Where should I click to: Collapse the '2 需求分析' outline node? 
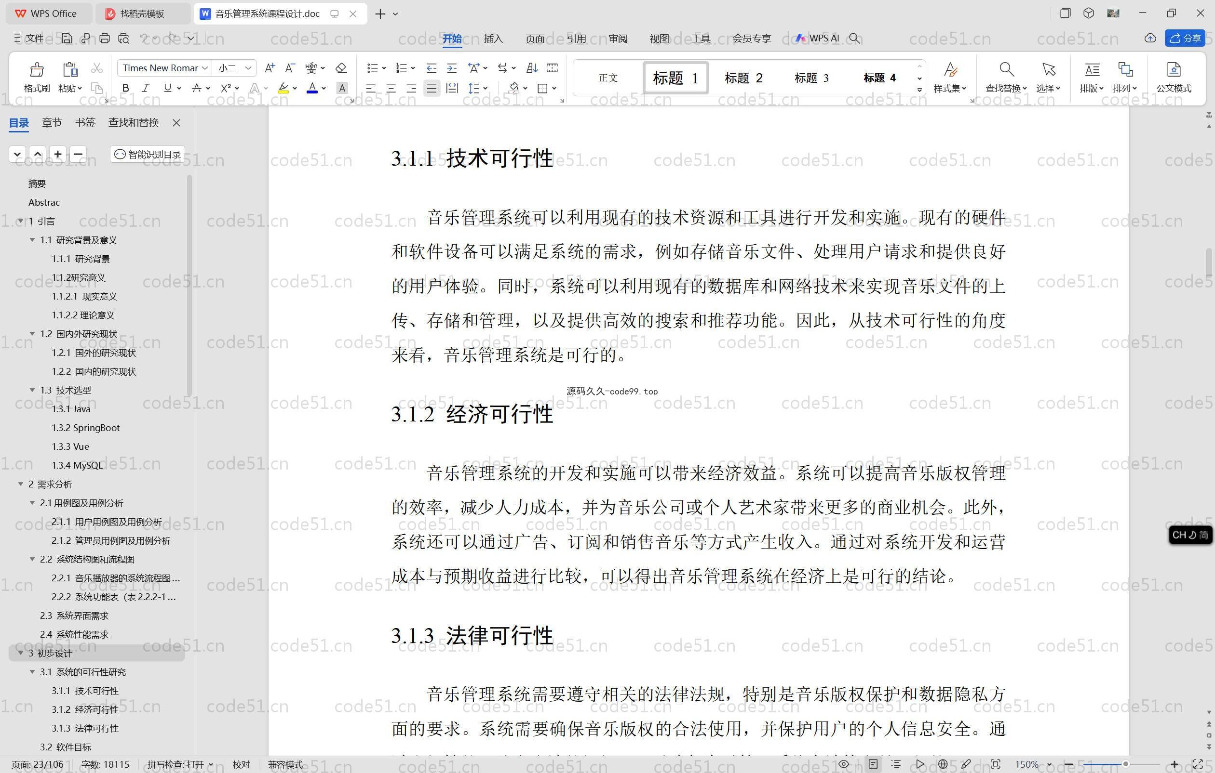[x=21, y=484]
